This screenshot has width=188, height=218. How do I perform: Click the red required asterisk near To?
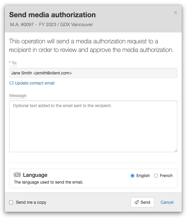[10, 62]
